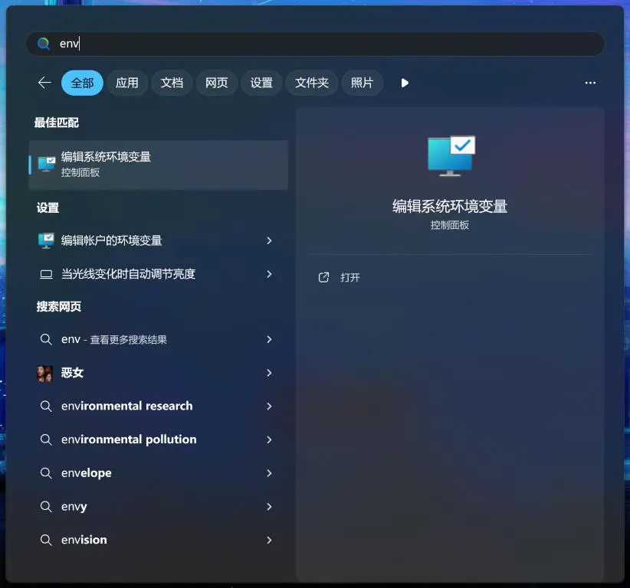Viewport: 630px width, 588px height.
Task: Expand the environmental research result chevron
Action: [269, 406]
